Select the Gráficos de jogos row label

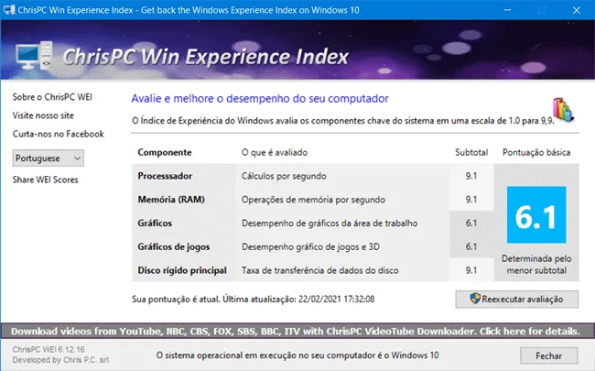[x=173, y=246]
